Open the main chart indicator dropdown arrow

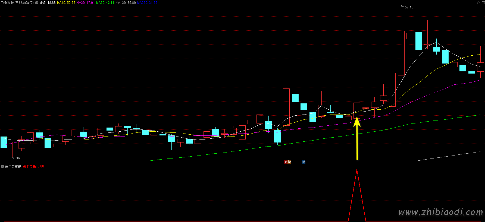pos(37,3)
